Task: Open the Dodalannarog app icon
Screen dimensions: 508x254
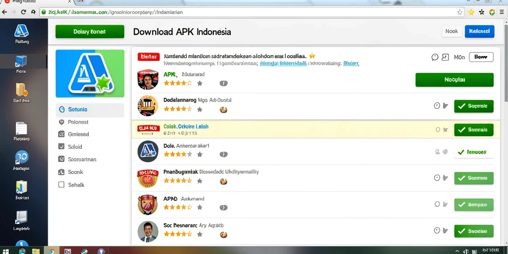Action: tap(148, 106)
